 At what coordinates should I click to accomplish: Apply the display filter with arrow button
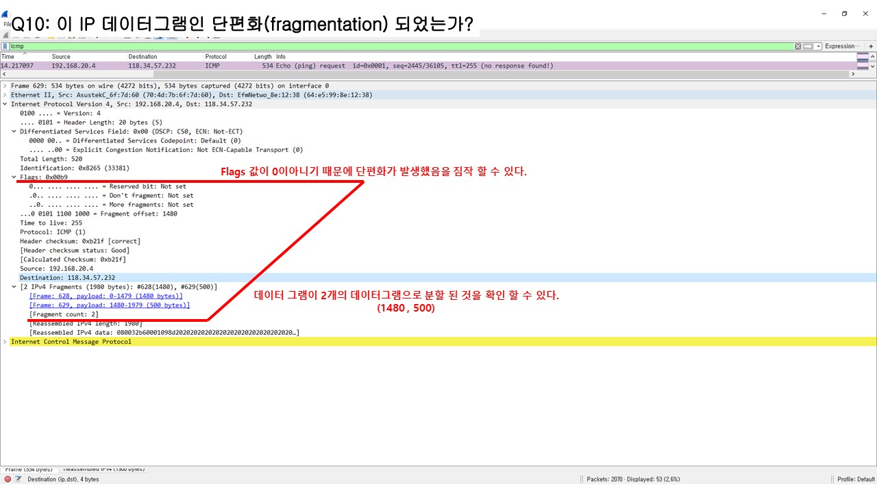click(x=808, y=47)
